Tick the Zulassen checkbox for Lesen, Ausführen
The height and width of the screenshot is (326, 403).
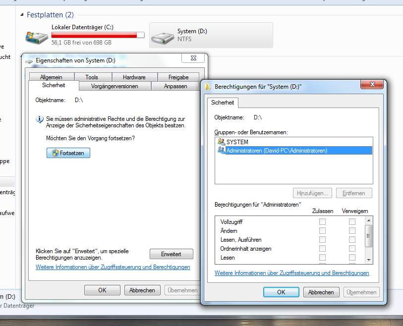(x=322, y=240)
